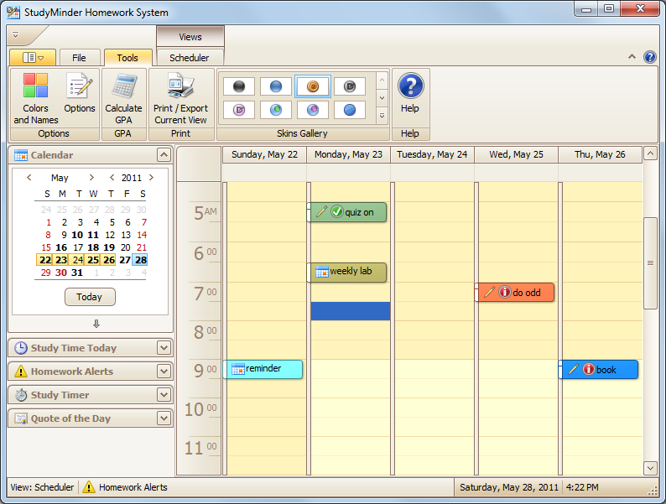Select May 10 in mini calendar

tap(77, 235)
